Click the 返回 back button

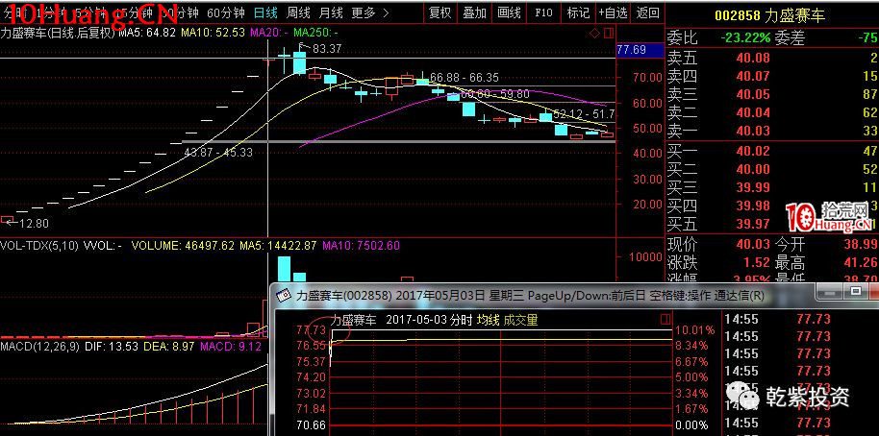click(647, 12)
